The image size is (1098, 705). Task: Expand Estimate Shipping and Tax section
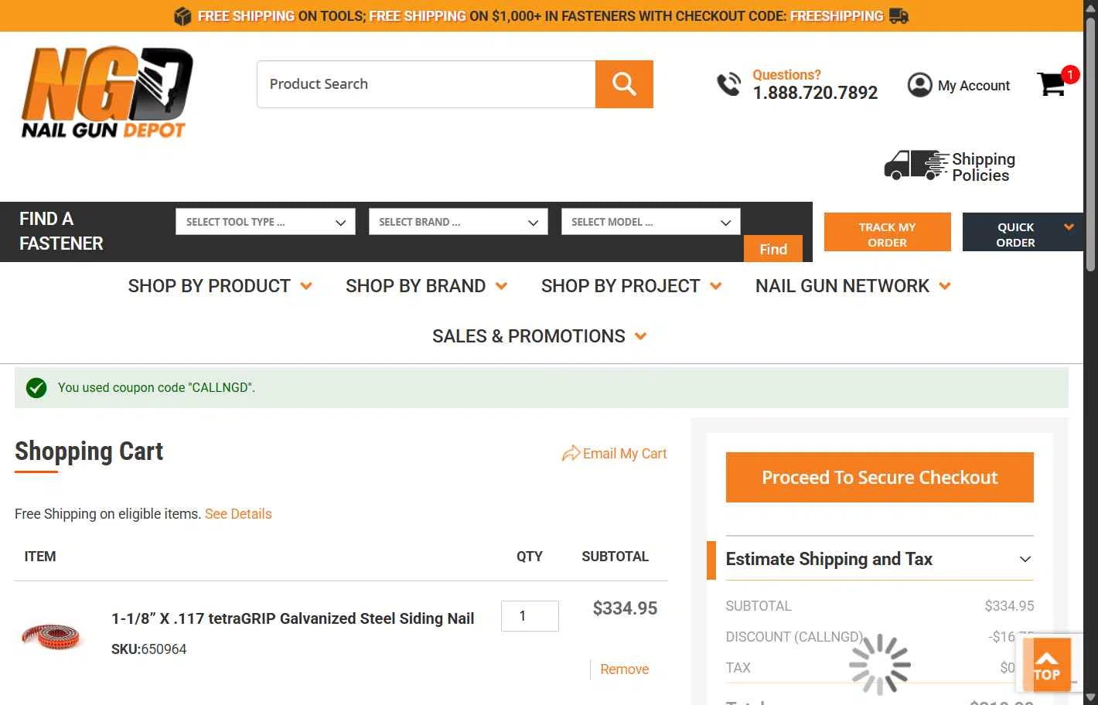click(x=879, y=559)
